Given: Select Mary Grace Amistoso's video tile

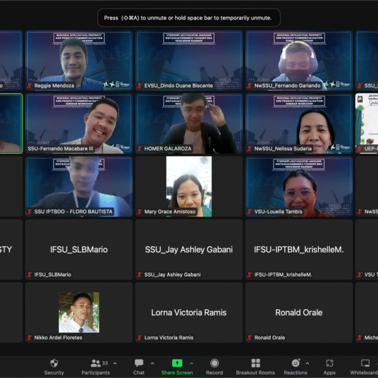Looking at the screenshot, I should tap(189, 186).
